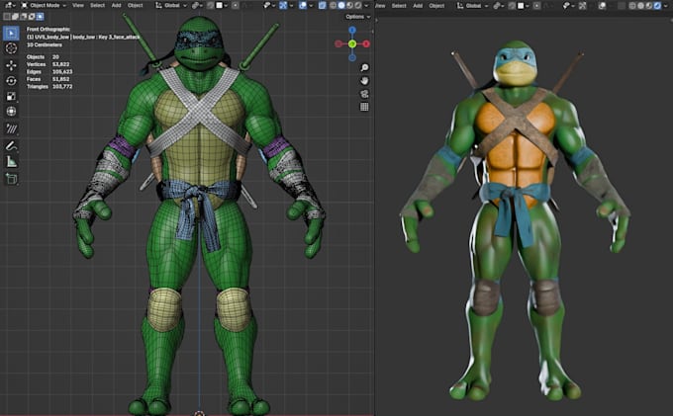Switch right viewport to Rendered shading

657,6
